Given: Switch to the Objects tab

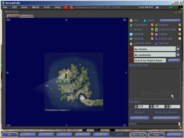Looking at the screenshot, I should (x=13, y=16).
